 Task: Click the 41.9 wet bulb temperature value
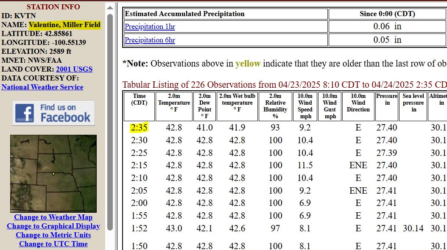coord(237,127)
